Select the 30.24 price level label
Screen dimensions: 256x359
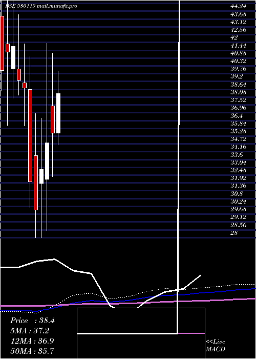point(239,202)
